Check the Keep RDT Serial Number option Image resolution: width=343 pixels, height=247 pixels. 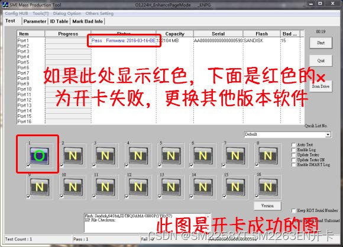tap(294, 211)
